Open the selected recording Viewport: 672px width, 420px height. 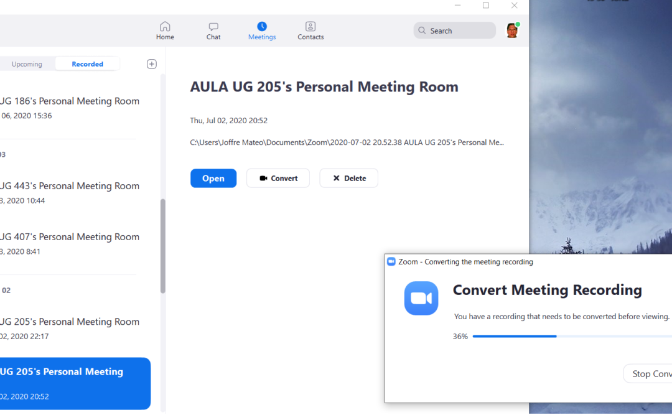pos(213,179)
